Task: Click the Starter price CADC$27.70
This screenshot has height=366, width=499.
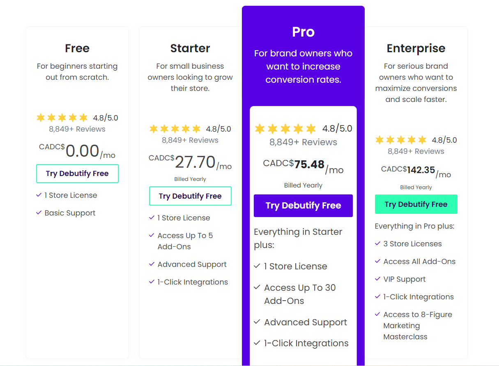Action: pos(190,162)
